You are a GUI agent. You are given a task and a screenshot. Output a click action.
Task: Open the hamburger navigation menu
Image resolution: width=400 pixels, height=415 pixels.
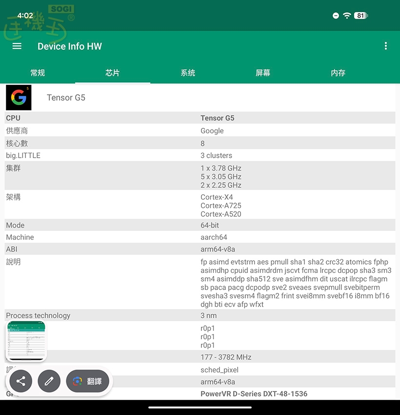17,46
